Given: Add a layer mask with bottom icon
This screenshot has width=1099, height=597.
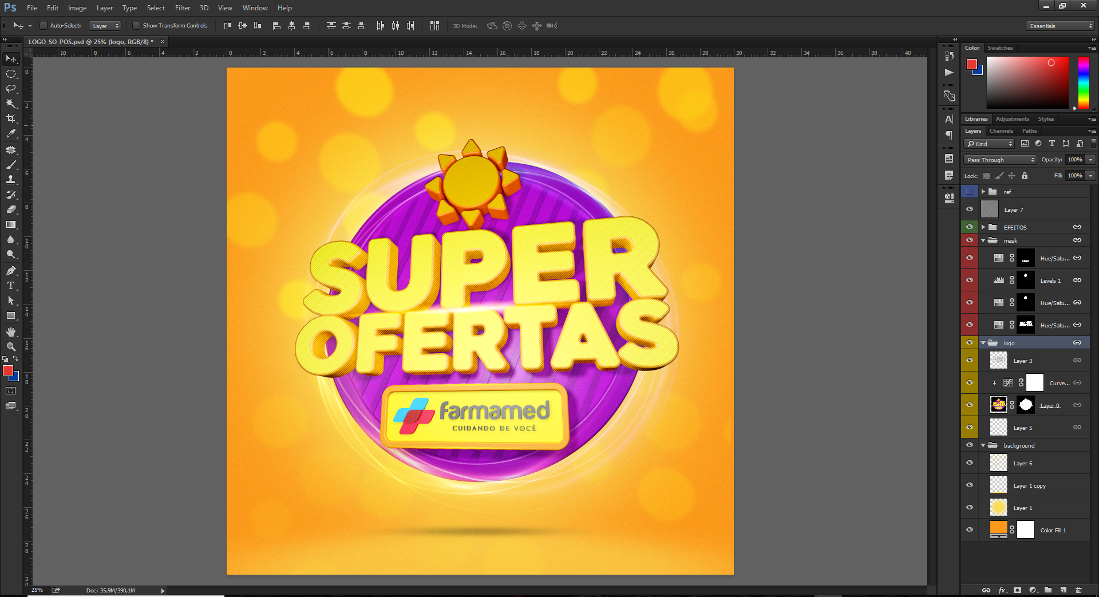Looking at the screenshot, I should click(1017, 590).
